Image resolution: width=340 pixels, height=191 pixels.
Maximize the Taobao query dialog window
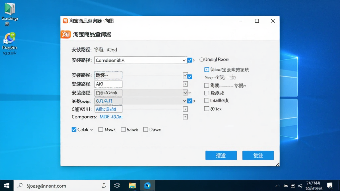(x=257, y=21)
